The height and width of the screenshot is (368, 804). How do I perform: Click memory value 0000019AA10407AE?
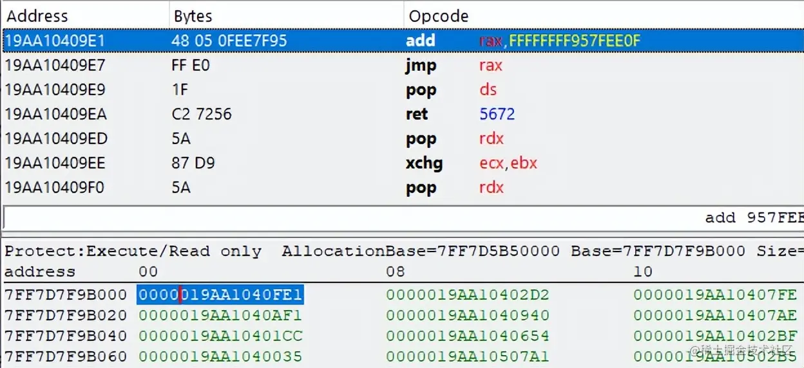click(x=715, y=315)
